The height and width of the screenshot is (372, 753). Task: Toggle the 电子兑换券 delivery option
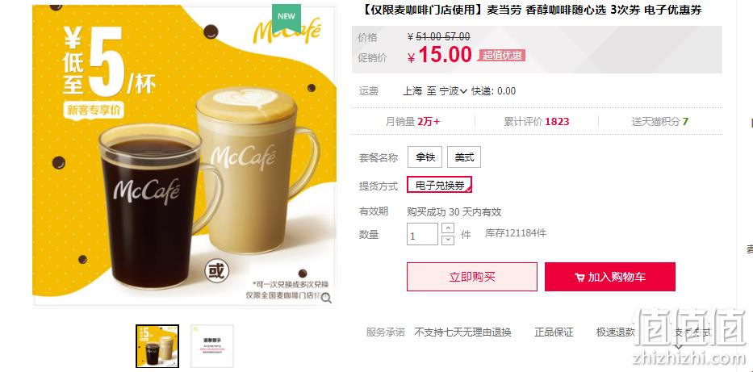439,185
